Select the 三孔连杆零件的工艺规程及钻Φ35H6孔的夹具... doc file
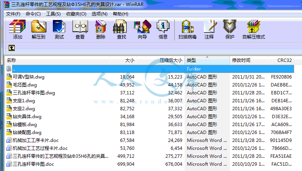Screen dimensions: 302x171 [60, 156]
